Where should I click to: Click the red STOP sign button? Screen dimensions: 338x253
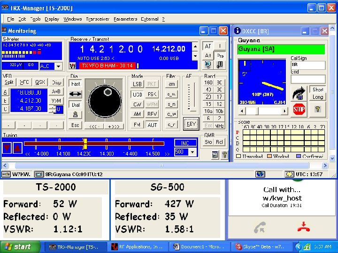click(x=299, y=109)
